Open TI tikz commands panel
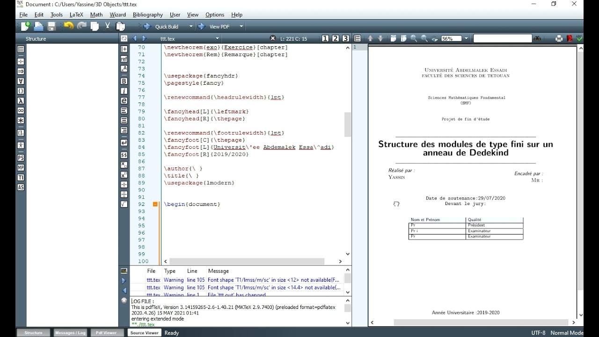 (21, 177)
